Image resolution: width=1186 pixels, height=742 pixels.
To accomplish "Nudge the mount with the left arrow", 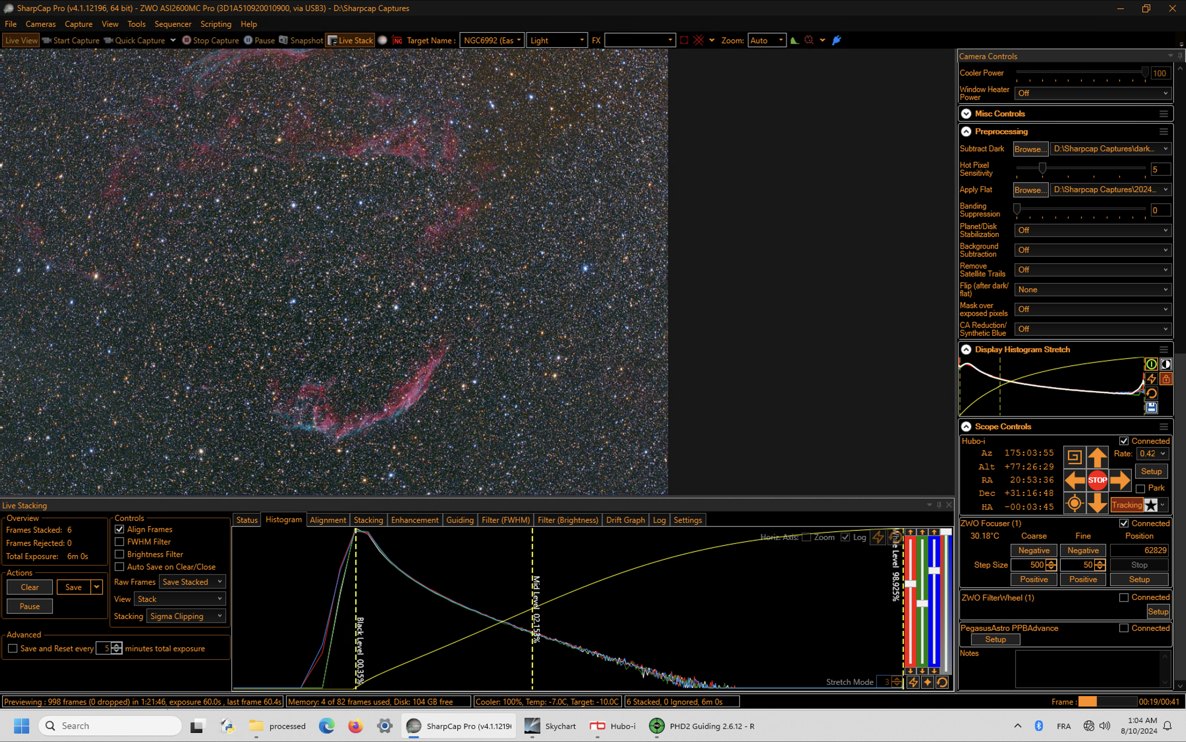I will pos(1074,480).
